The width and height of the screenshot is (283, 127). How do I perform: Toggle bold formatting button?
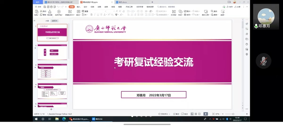click(x=92, y=14)
